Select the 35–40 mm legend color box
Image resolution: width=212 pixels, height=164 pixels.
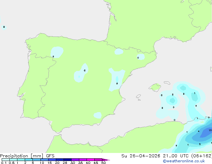pos(83,160)
